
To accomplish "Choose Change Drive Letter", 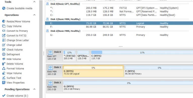I will coord(18,40).
